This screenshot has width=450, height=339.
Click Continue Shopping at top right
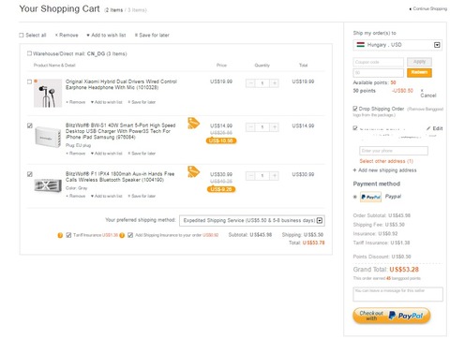click(428, 8)
